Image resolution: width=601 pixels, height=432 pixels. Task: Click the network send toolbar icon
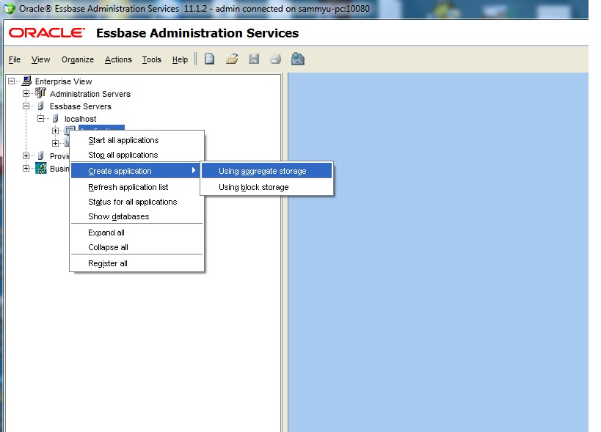pos(297,58)
